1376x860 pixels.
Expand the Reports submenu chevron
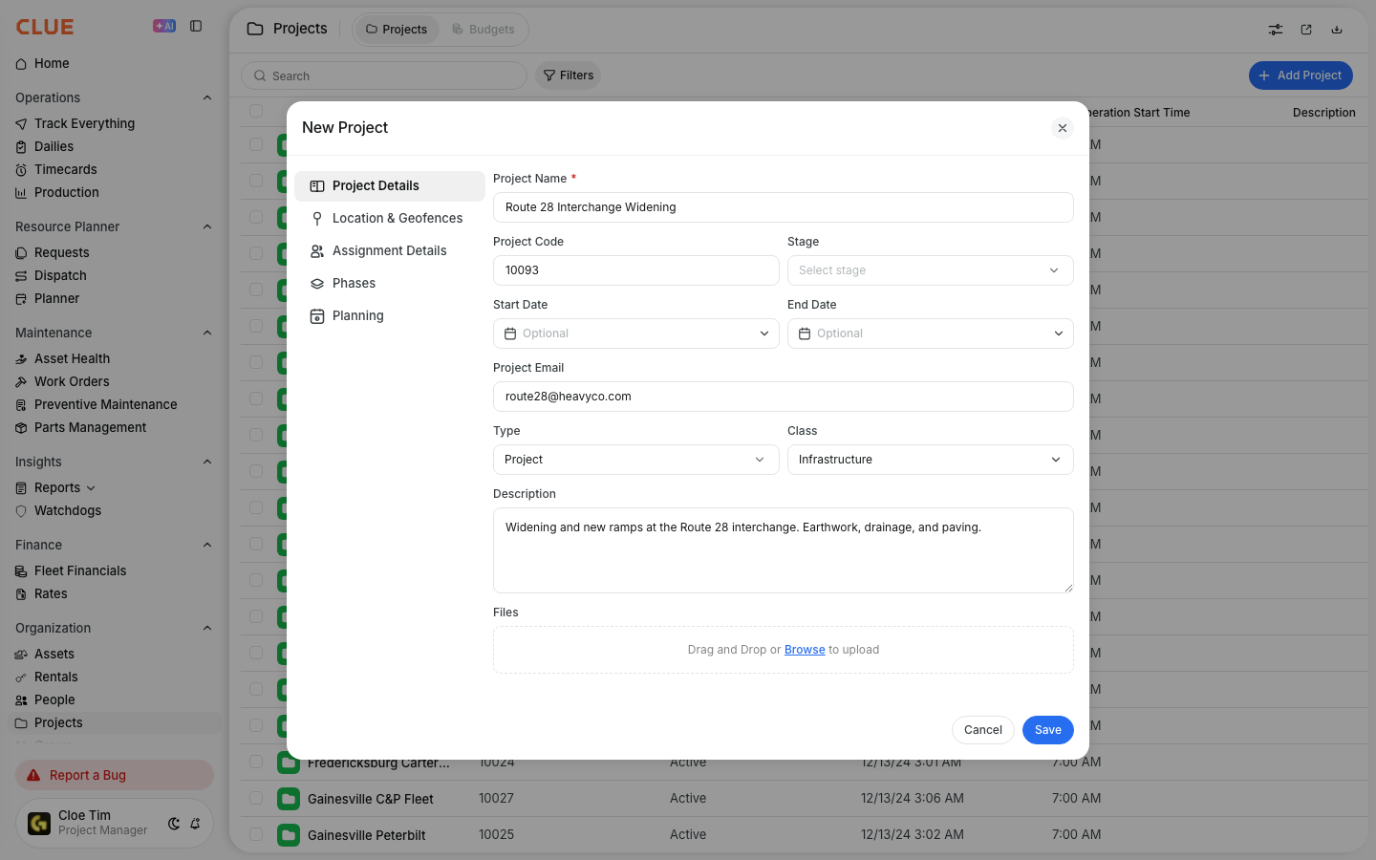point(91,488)
